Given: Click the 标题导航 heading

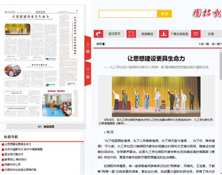Looking at the screenshot, I should point(11,137).
